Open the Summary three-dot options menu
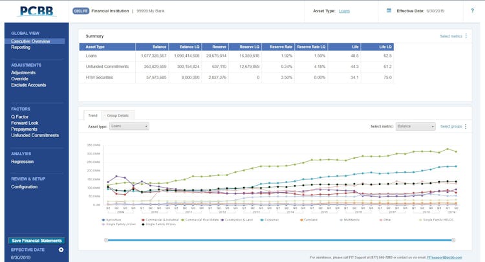Image resolution: width=485 pixels, height=262 pixels. [x=466, y=36]
